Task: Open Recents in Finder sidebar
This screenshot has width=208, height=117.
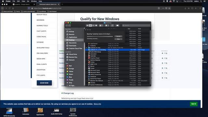Action: pos(71,34)
